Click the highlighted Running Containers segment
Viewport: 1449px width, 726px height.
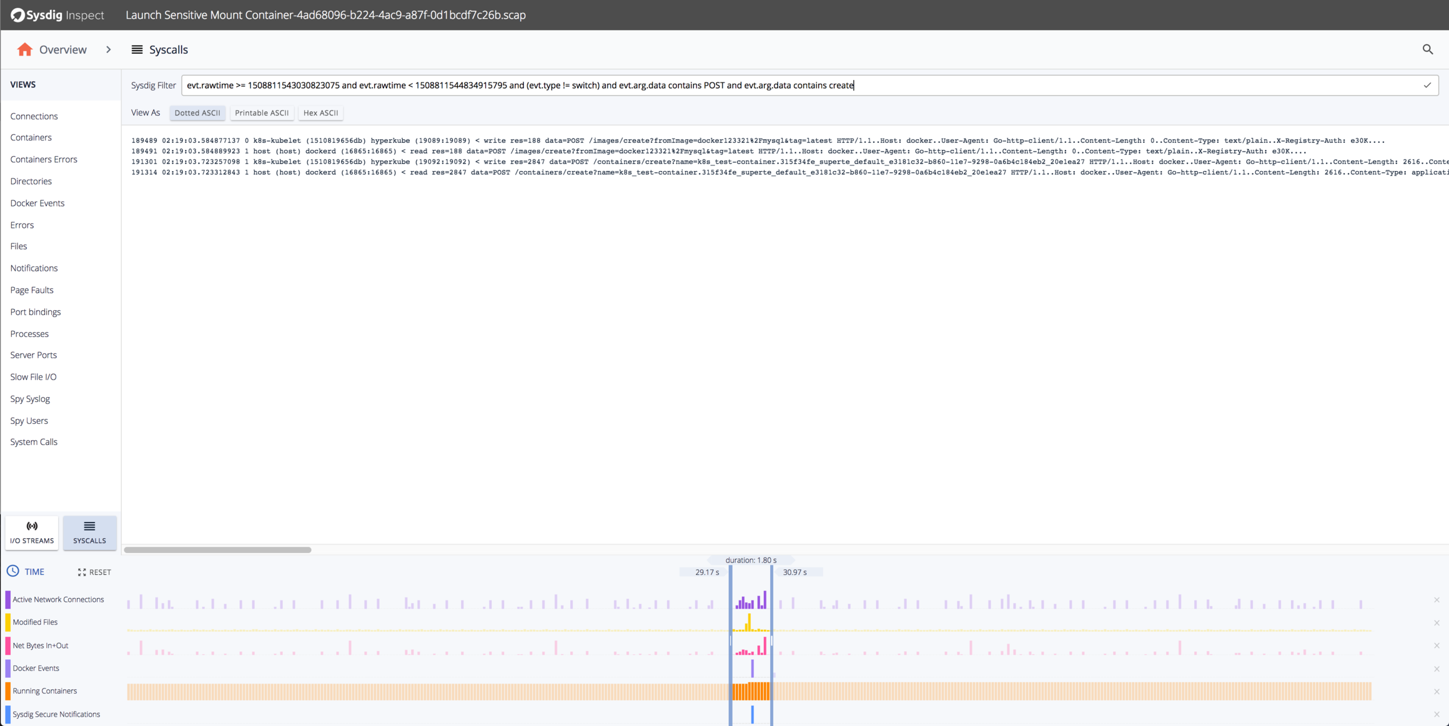coord(751,691)
